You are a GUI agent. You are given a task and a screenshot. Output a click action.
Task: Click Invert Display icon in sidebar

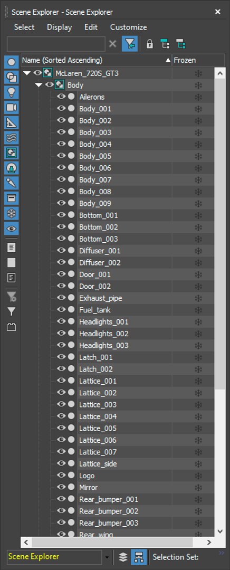pyautogui.click(x=11, y=278)
